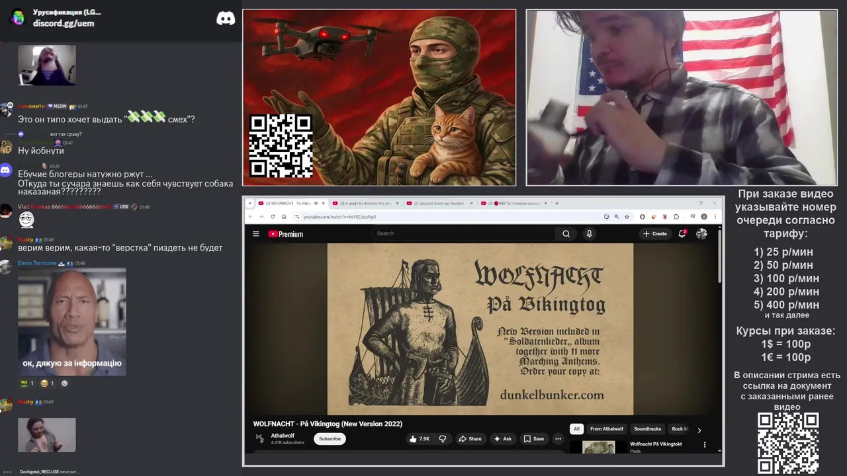Click the Discord logo icon
This screenshot has height=476, width=847.
coord(226,19)
